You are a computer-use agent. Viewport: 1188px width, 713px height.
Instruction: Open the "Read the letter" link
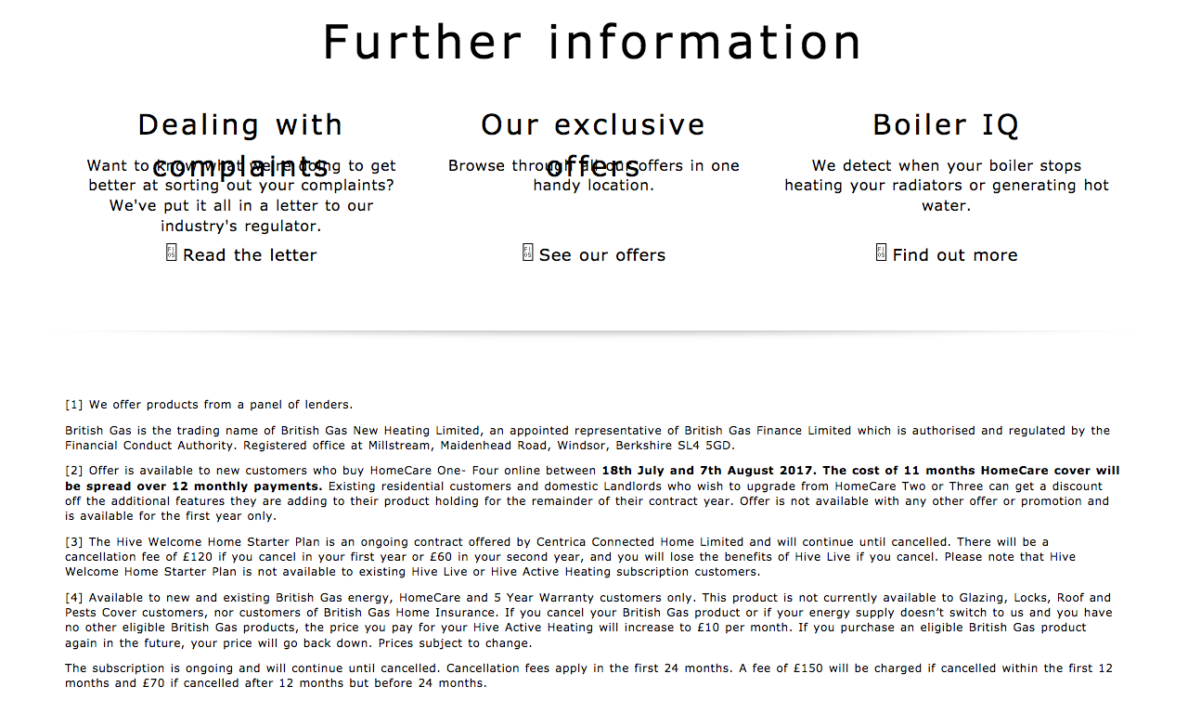(x=250, y=255)
